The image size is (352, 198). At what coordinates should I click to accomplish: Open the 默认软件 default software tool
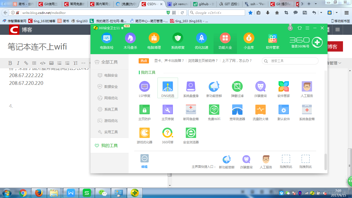pyautogui.click(x=284, y=112)
